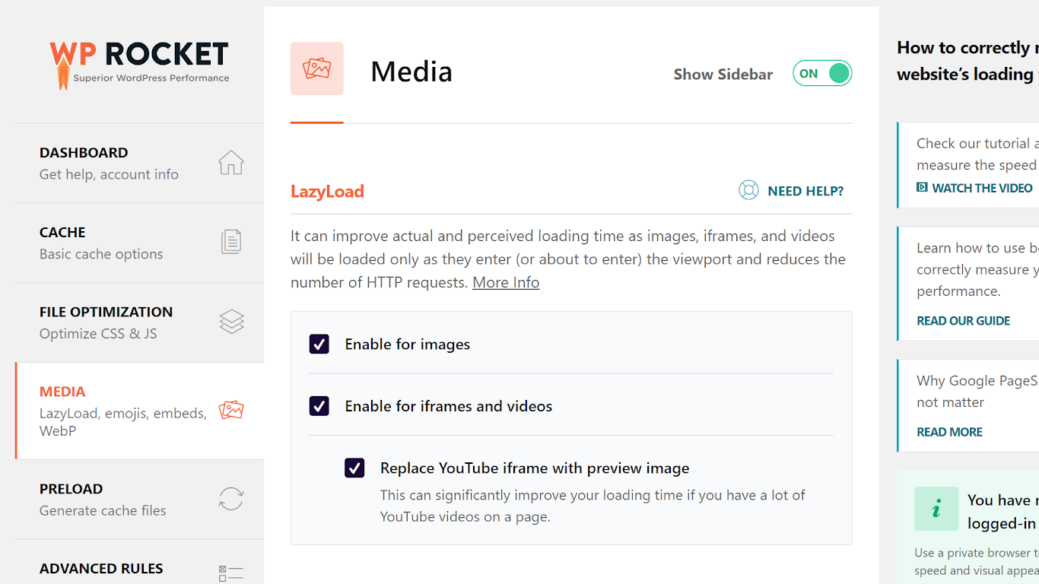
Task: Turn off the Show Sidebar switch
Action: click(822, 74)
